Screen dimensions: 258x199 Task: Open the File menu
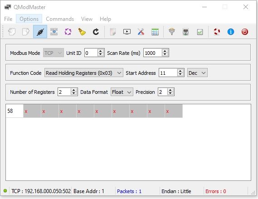[x=8, y=19]
